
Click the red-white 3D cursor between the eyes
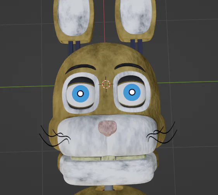coord(106,84)
